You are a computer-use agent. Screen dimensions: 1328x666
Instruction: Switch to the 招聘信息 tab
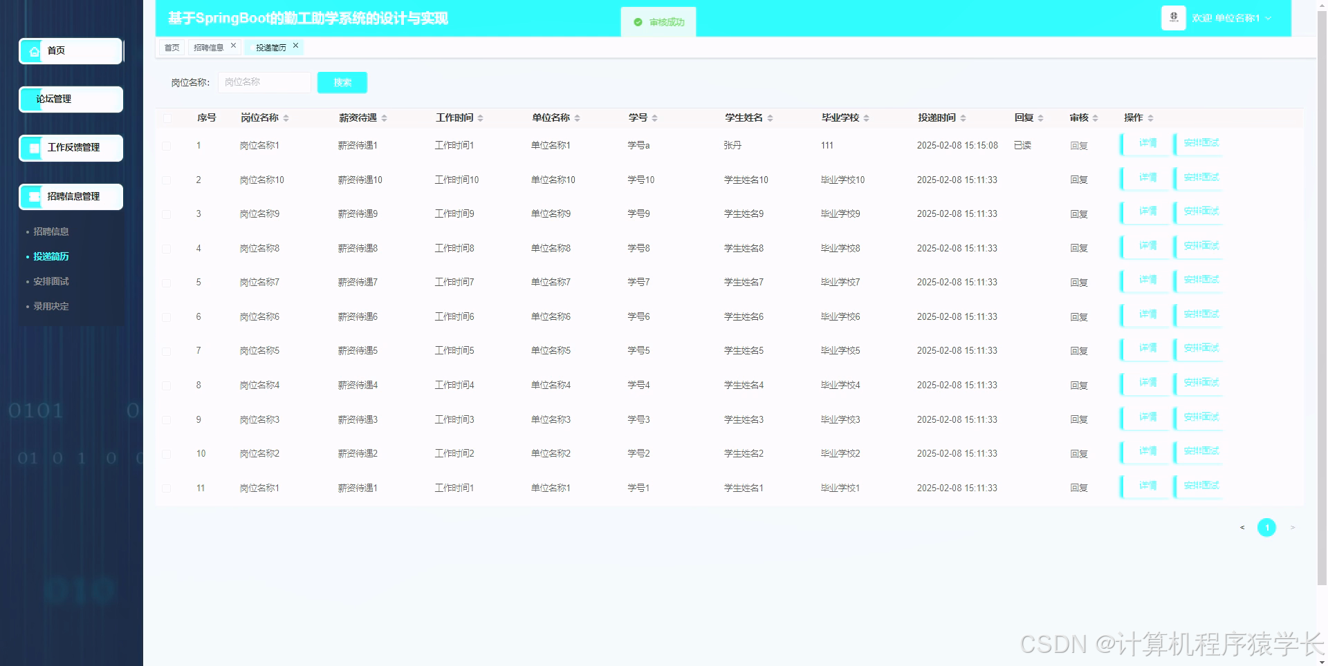point(209,48)
